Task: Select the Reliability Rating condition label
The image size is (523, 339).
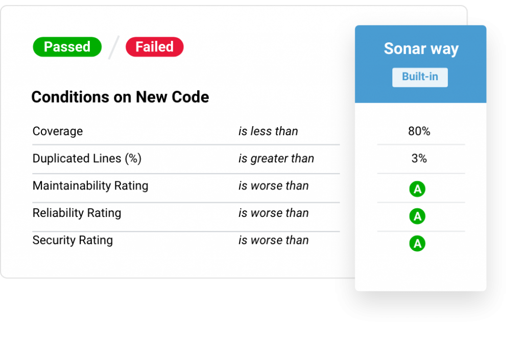Action: click(x=77, y=213)
